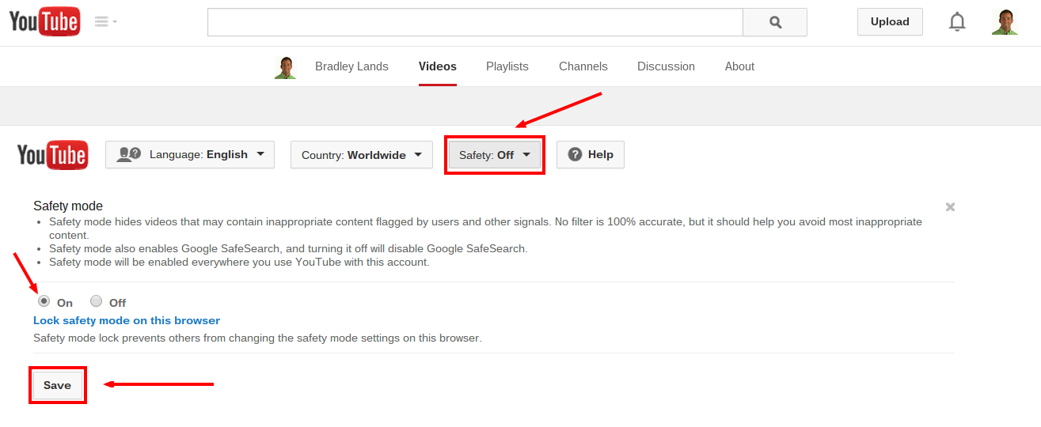Select the On radio button

tap(44, 301)
